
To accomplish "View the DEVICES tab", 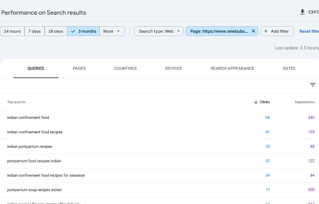I will click(173, 68).
